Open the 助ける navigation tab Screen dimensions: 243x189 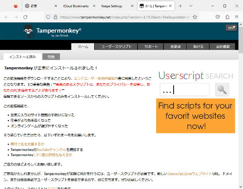click(198, 46)
